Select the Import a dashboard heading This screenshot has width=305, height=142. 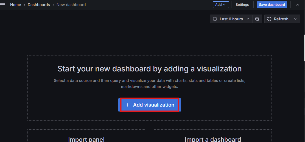(x=213, y=139)
